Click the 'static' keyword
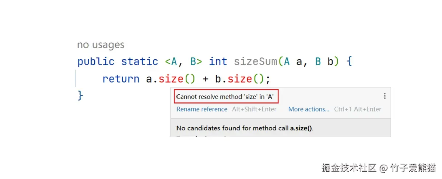Viewport: 442px width, 179px height. pyautogui.click(x=140, y=62)
